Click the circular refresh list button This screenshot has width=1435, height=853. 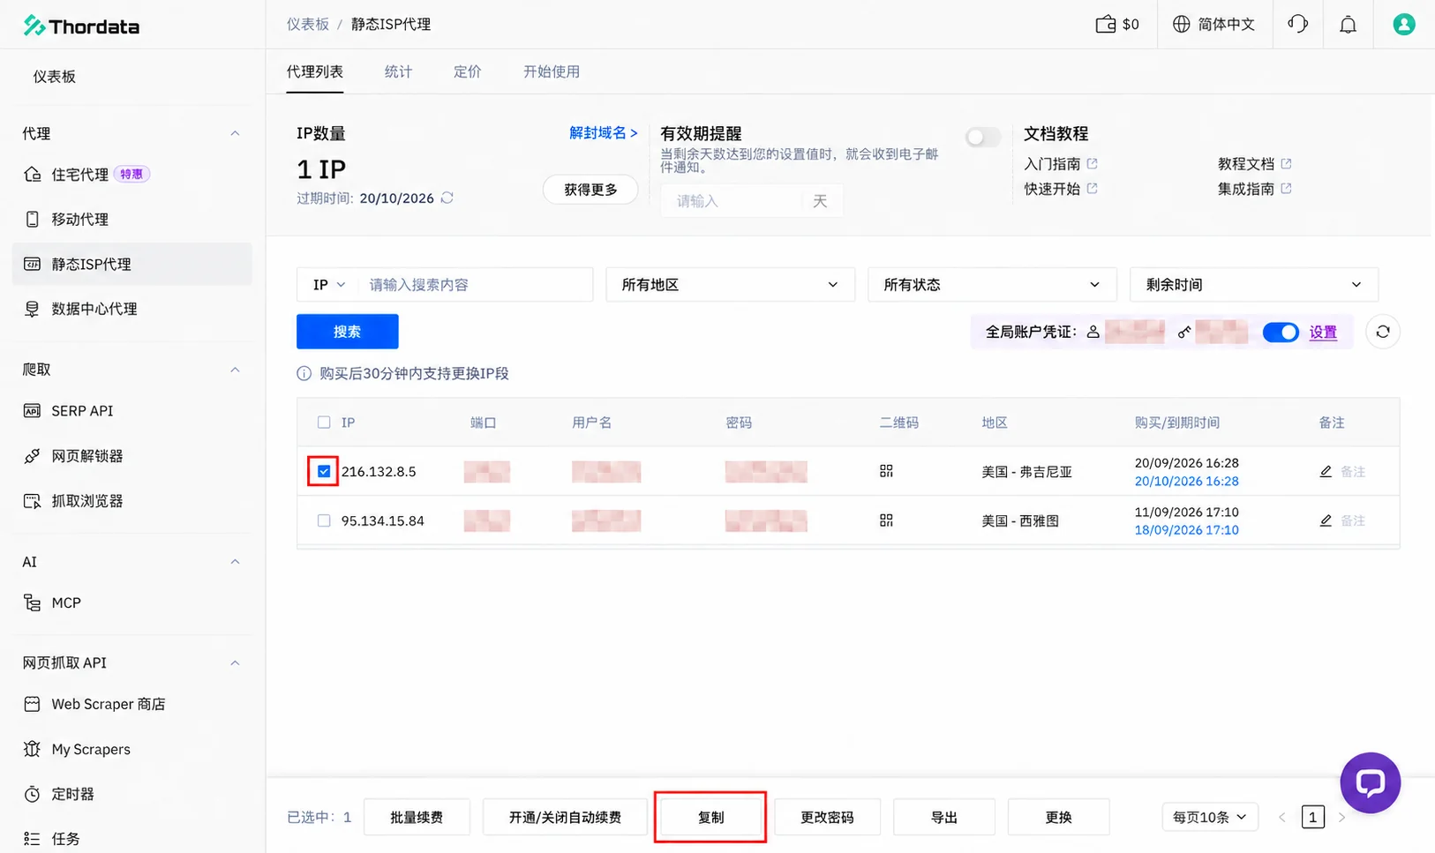(1383, 332)
